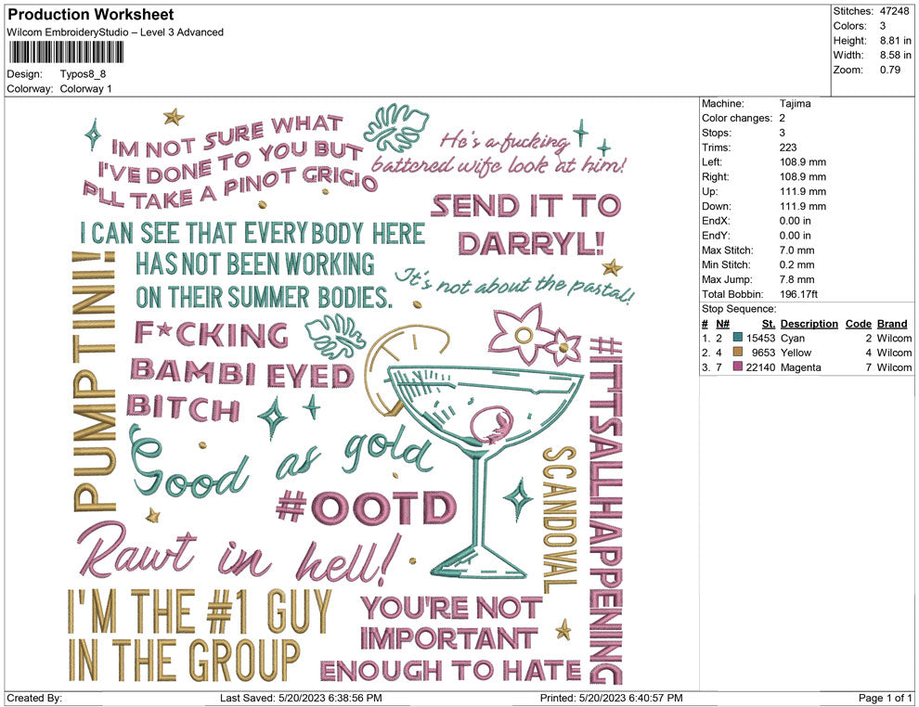The height and width of the screenshot is (707, 919).
Task: Click the Width value 8.58 in
Action: (x=895, y=55)
